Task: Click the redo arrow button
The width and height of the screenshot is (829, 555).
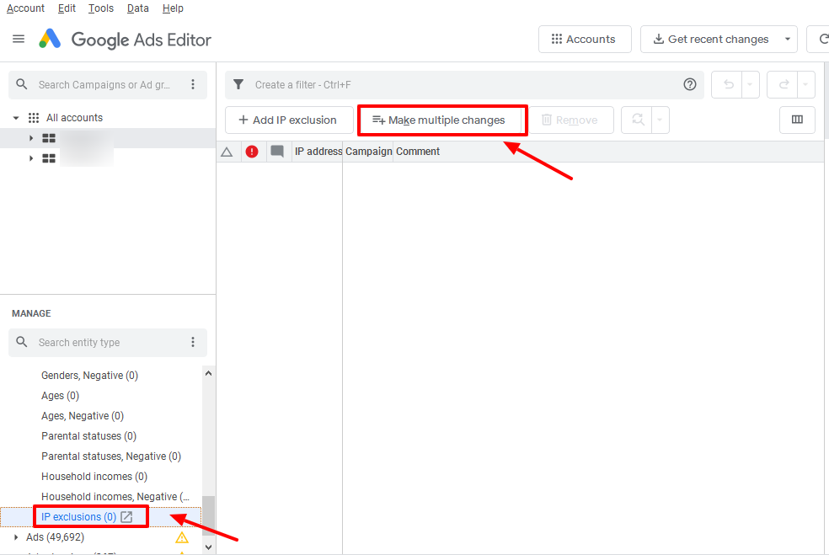Action: point(784,84)
